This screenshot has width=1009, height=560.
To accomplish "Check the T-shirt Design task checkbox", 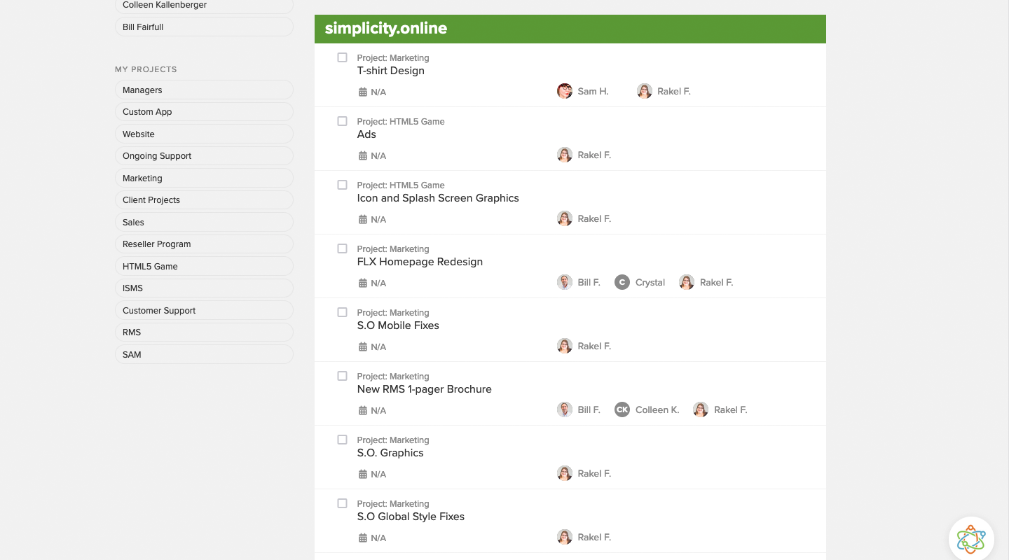I will pos(342,57).
